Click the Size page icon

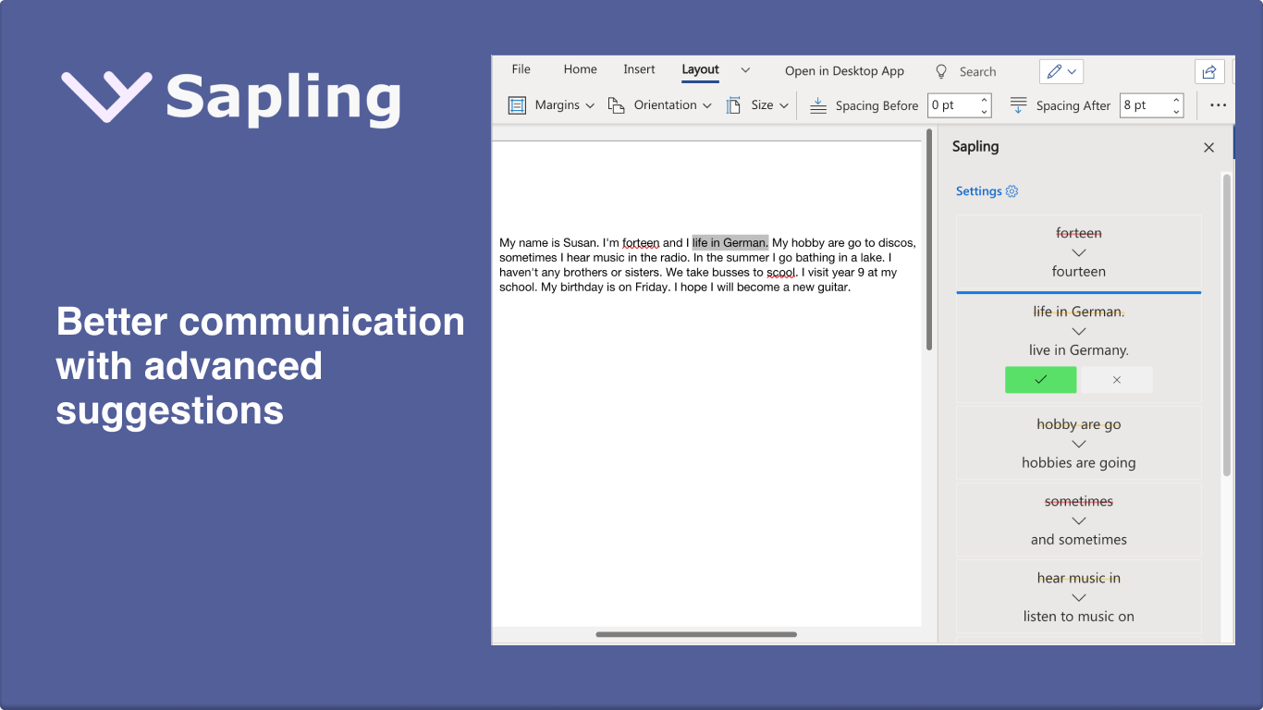(x=733, y=105)
